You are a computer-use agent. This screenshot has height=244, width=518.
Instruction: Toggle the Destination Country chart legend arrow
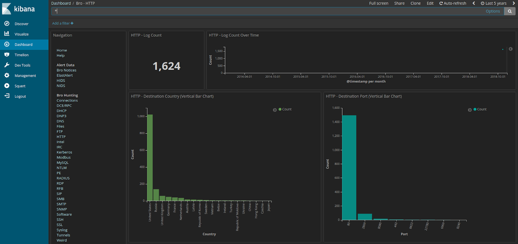[x=275, y=110]
